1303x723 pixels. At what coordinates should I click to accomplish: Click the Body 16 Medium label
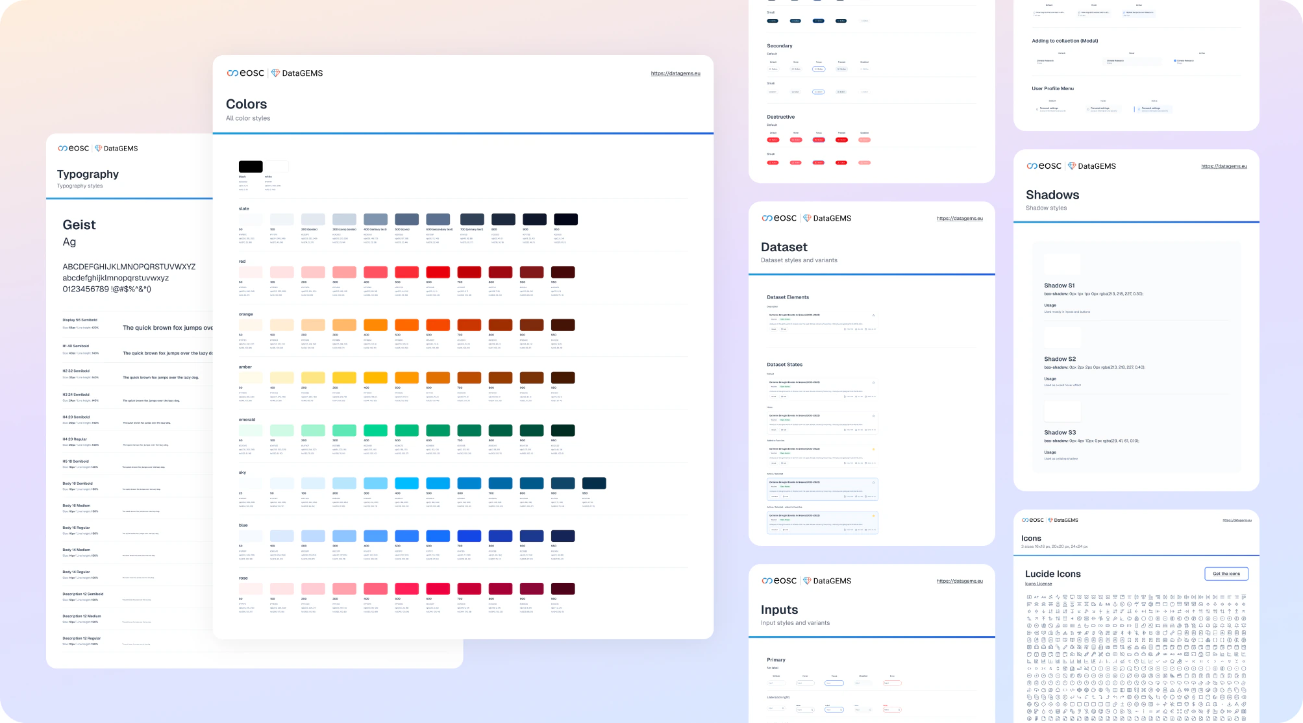pos(77,506)
